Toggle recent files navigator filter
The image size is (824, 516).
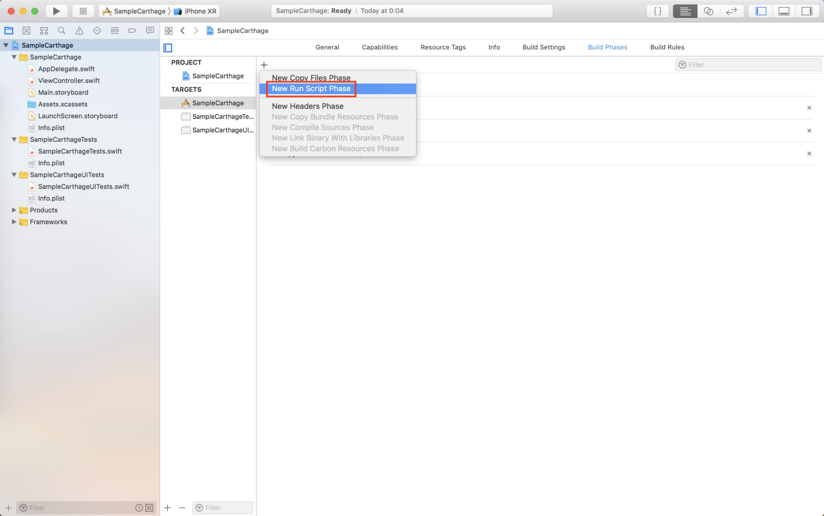click(139, 507)
